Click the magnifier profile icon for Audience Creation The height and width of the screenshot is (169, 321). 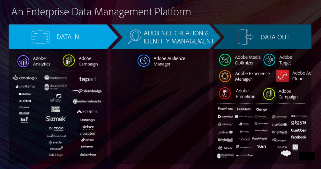click(x=135, y=37)
